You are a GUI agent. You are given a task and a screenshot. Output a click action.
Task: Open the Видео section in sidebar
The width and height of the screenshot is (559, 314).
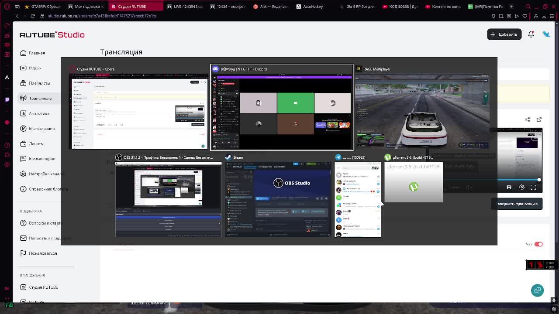tap(31, 68)
